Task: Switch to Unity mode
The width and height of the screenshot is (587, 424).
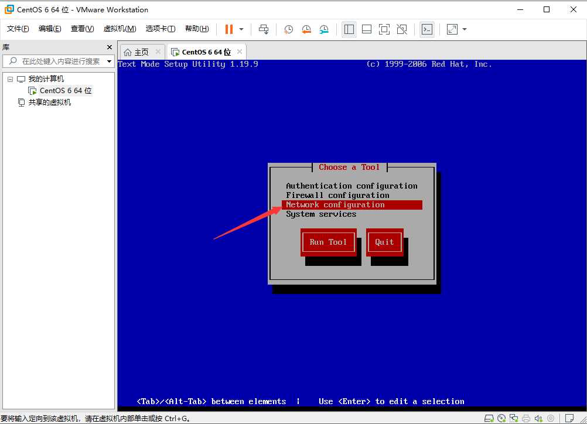Action: tap(402, 29)
